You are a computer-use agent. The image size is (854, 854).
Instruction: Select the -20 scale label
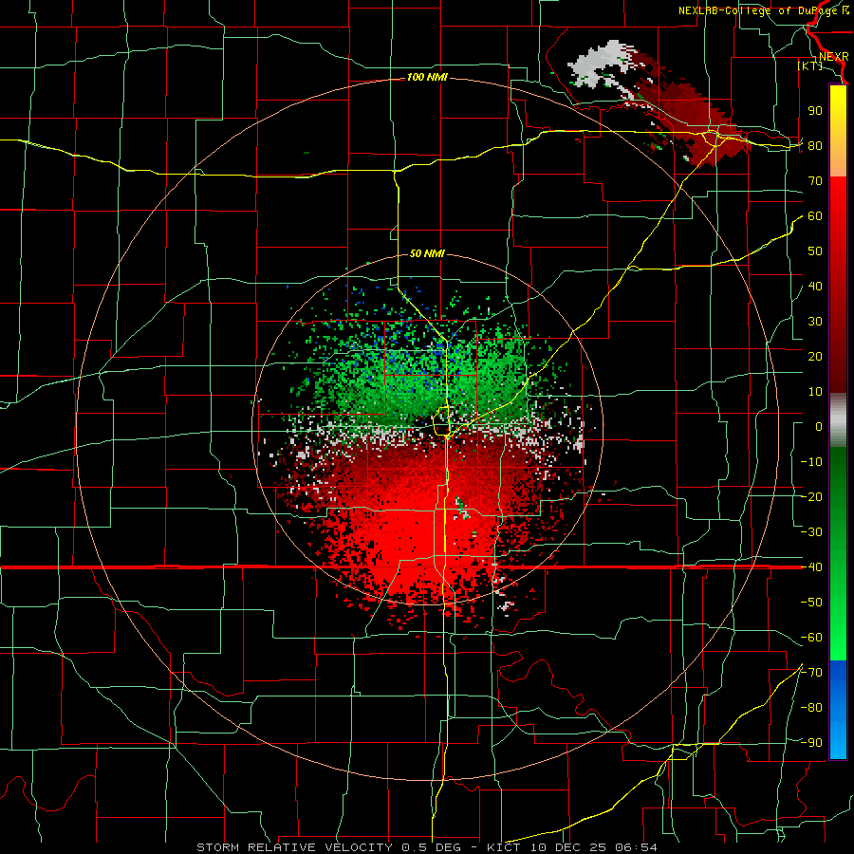pyautogui.click(x=811, y=496)
